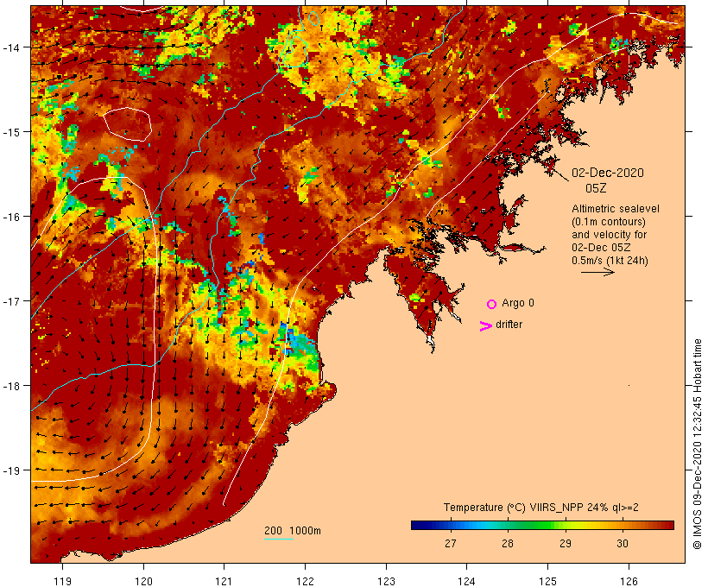Click latitude axis label -17
The height and width of the screenshot is (587, 708).
11,301
